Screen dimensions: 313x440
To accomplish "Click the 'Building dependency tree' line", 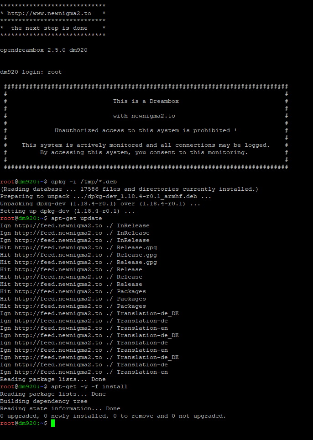I will tap(43, 401).
